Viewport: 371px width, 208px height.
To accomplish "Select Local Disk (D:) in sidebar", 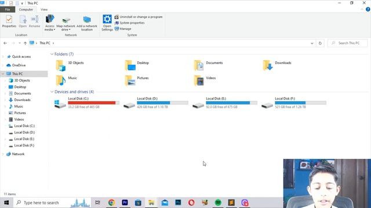I will (24, 132).
